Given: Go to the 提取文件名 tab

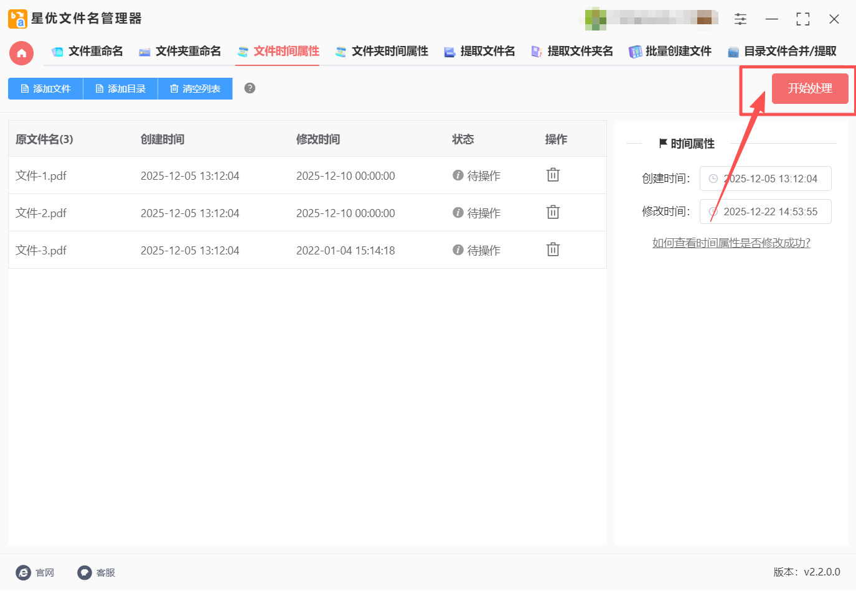Looking at the screenshot, I should 479,52.
